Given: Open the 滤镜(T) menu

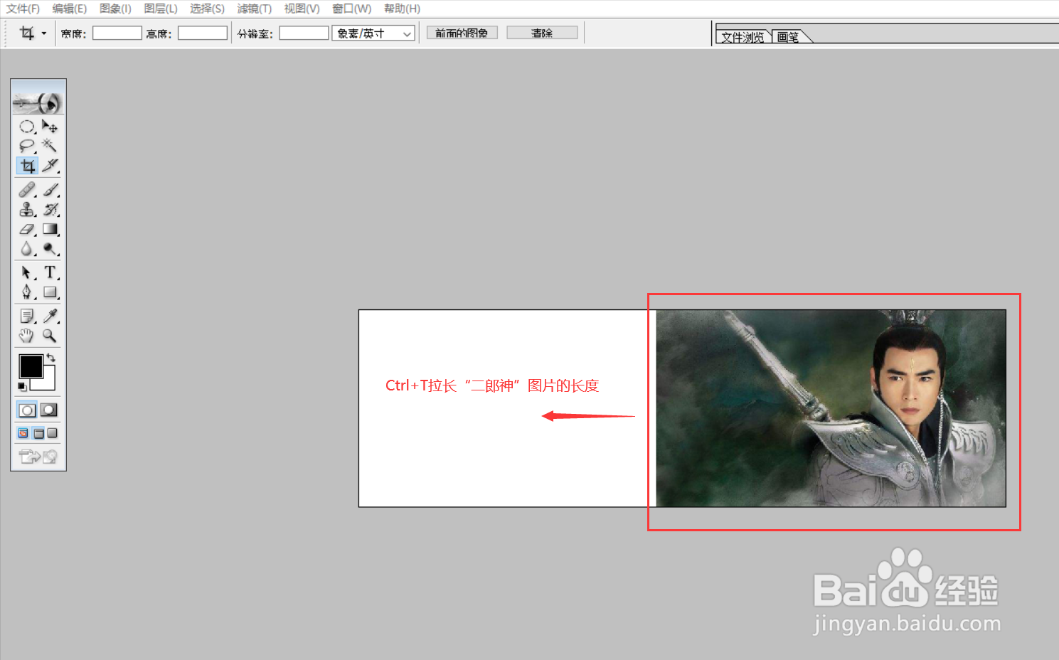Looking at the screenshot, I should pos(255,9).
